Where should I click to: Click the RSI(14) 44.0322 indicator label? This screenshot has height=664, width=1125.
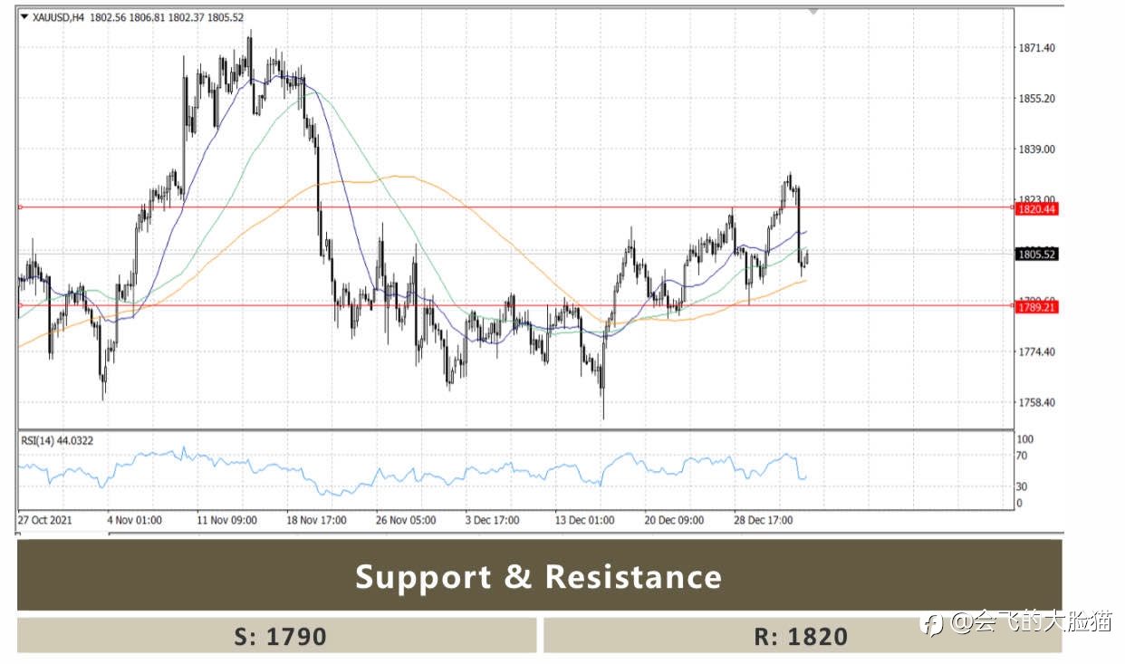[x=57, y=440]
